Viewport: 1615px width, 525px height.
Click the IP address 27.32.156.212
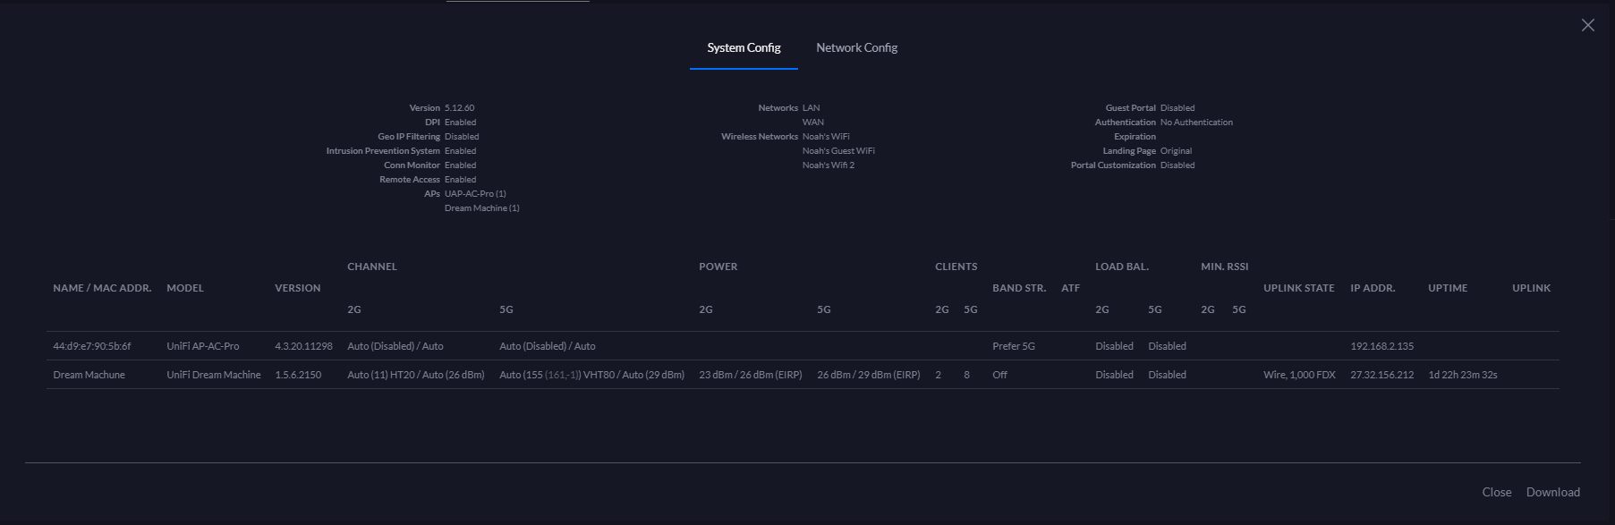tap(1381, 375)
